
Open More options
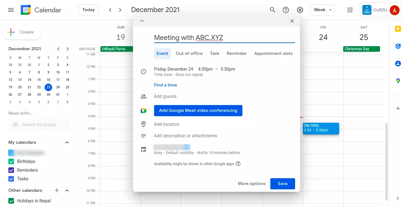click(x=251, y=184)
